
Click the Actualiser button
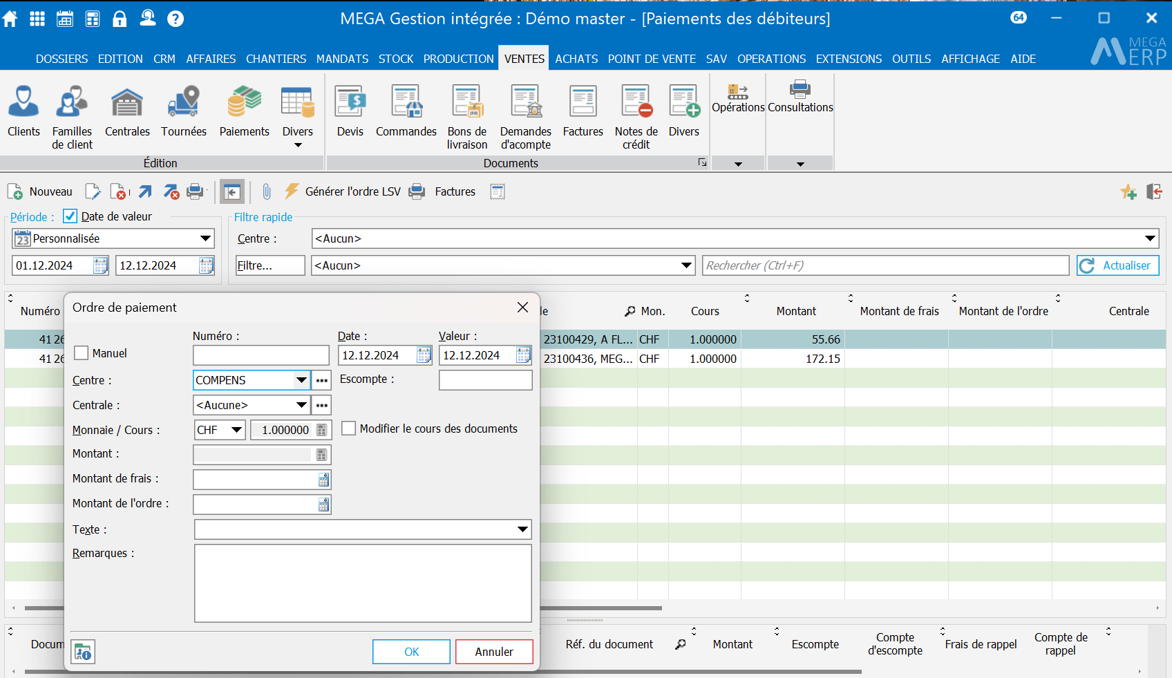[x=1118, y=265]
